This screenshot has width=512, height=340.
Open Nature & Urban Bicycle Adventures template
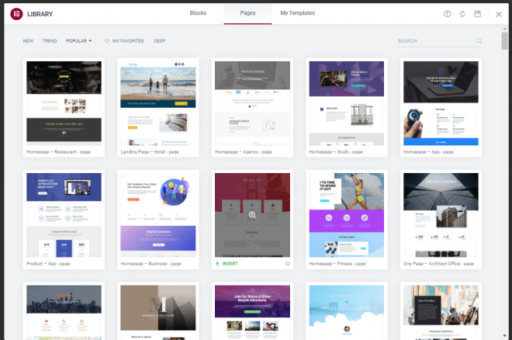(x=252, y=313)
